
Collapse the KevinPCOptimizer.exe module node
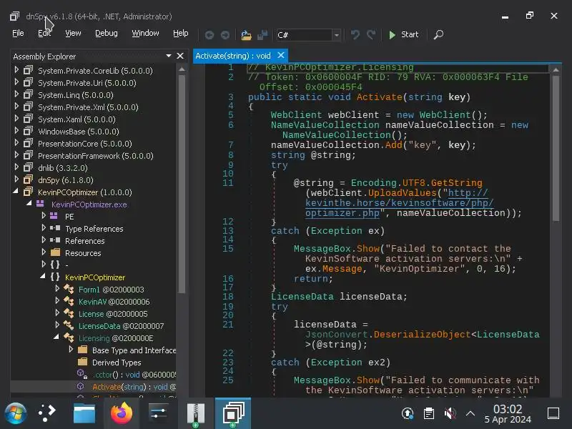click(x=29, y=203)
